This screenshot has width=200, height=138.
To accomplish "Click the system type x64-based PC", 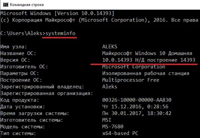I will [121, 133].
